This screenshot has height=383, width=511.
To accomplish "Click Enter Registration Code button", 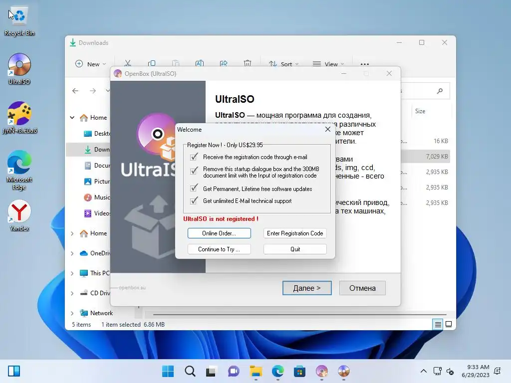I will [x=295, y=233].
